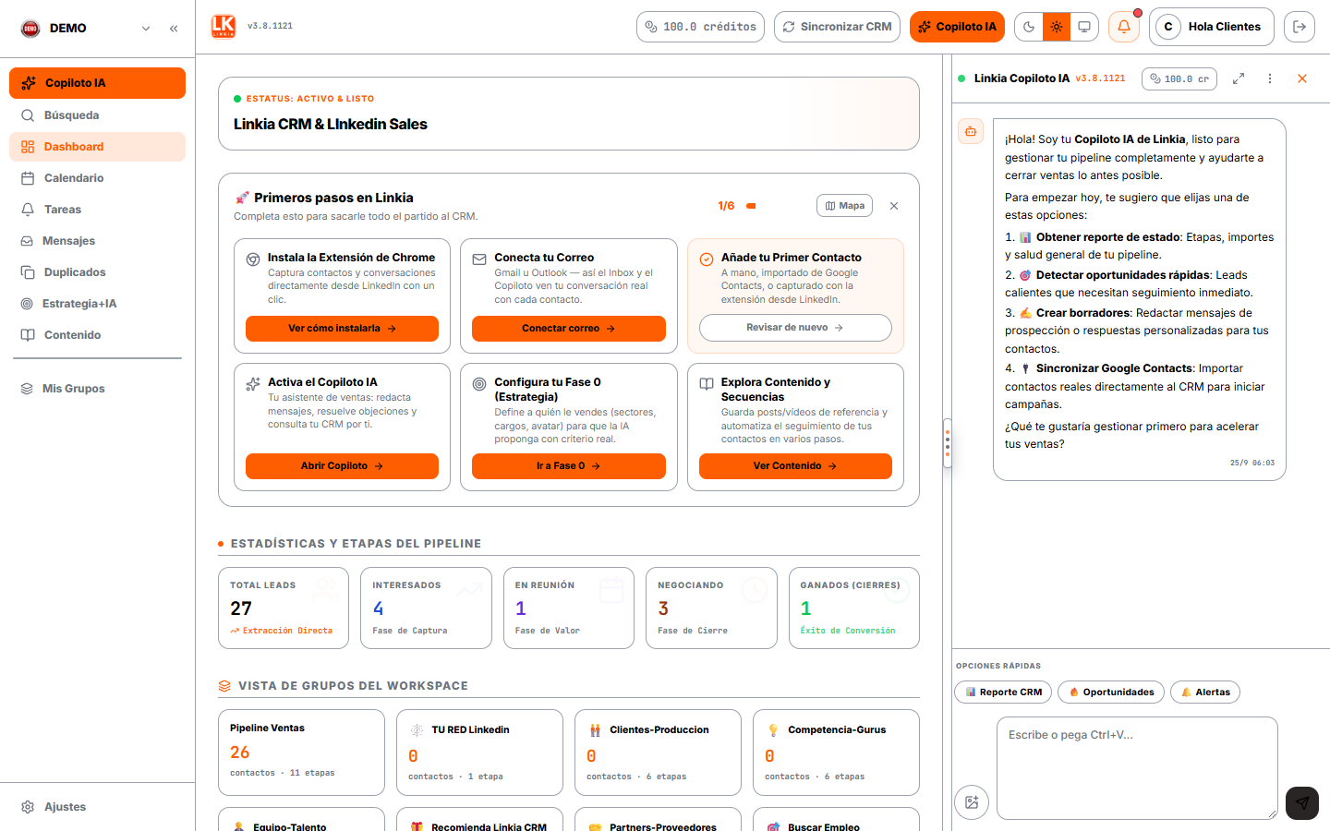Click Abrir Copiloto button
This screenshot has height=831, width=1330.
(x=342, y=466)
